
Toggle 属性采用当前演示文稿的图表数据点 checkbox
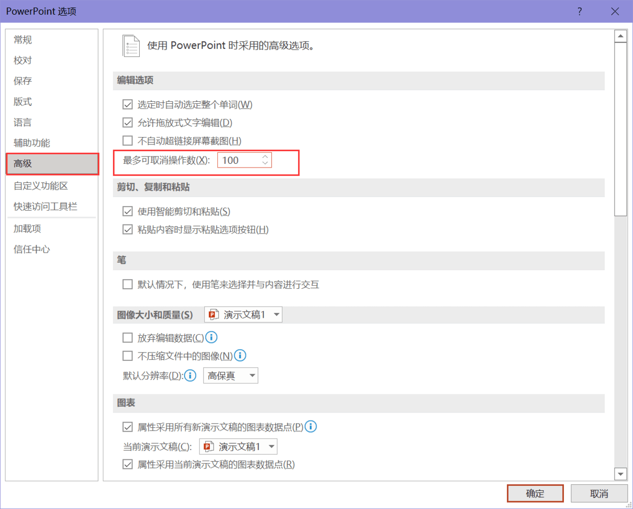coord(127,464)
